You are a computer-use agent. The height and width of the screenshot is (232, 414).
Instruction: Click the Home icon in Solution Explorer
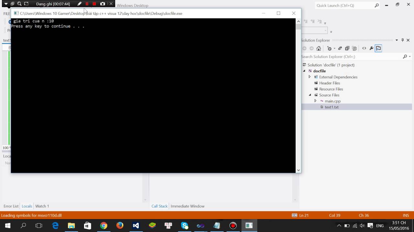click(x=319, y=48)
